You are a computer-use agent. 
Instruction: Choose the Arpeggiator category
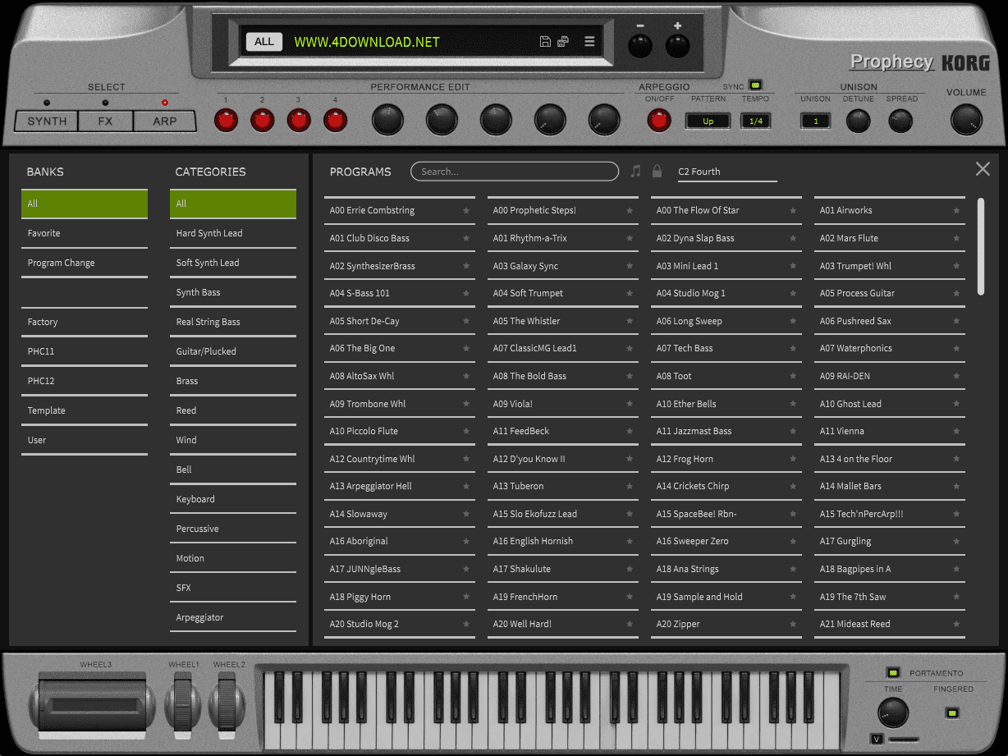(x=233, y=617)
